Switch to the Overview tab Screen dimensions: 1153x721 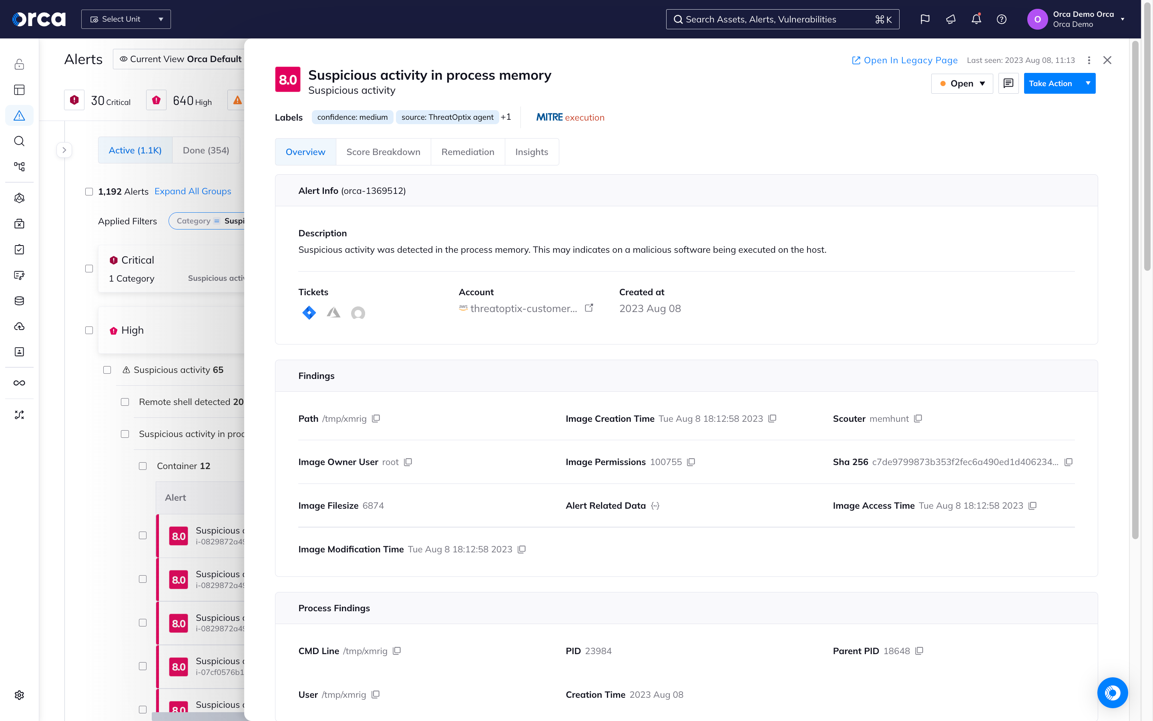[x=305, y=152]
